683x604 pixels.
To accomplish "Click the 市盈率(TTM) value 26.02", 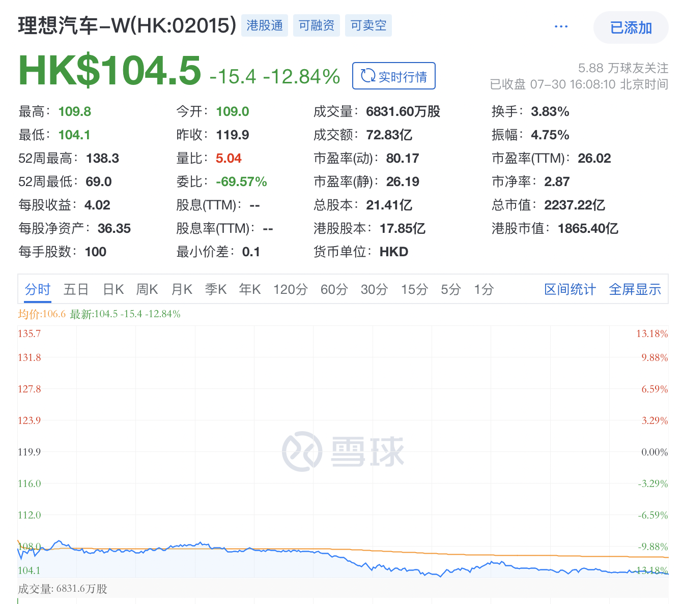I will [x=594, y=158].
